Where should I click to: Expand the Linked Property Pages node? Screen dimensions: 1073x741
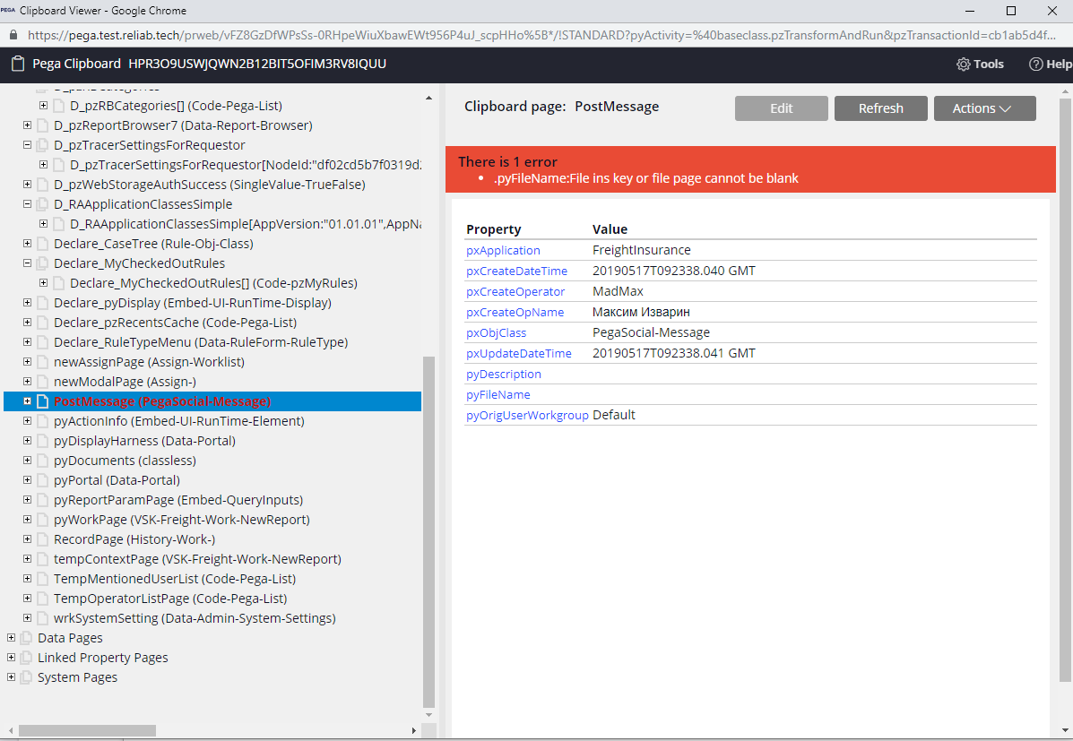tap(11, 658)
